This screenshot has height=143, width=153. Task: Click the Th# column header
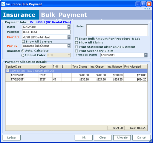tap(57, 66)
